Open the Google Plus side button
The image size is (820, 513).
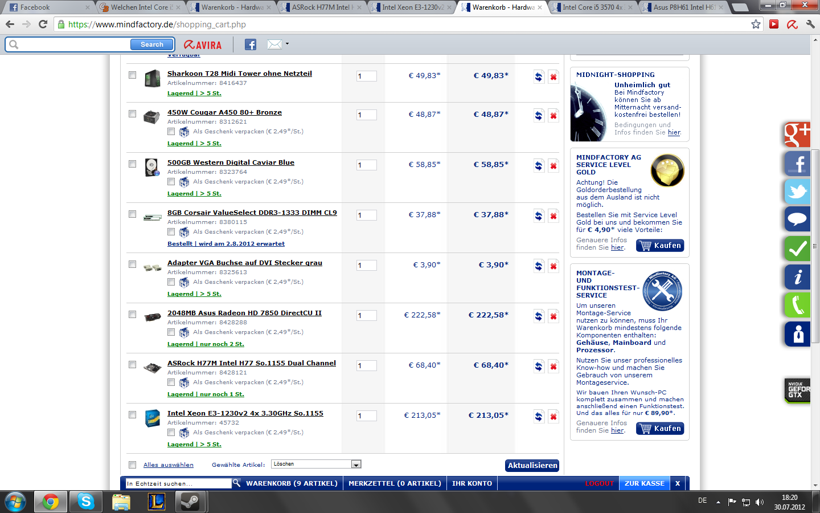click(x=797, y=135)
